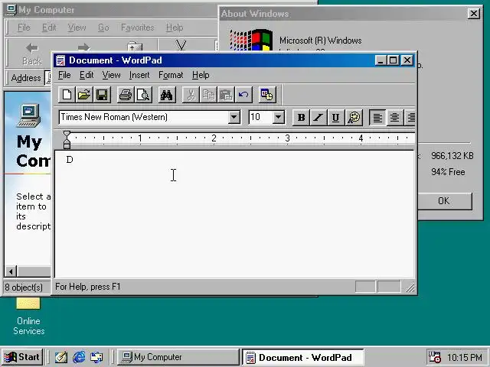The height and width of the screenshot is (367, 490).
Task: Toggle Italic formatting button
Action: click(x=318, y=117)
